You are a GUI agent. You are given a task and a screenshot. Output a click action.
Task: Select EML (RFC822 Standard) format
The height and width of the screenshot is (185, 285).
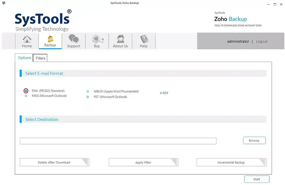pyautogui.click(x=26, y=91)
